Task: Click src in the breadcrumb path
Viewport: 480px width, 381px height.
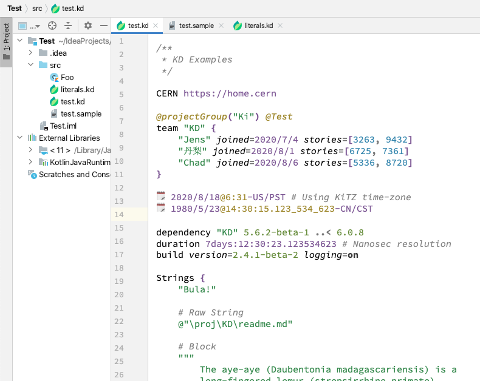Action: pos(37,8)
